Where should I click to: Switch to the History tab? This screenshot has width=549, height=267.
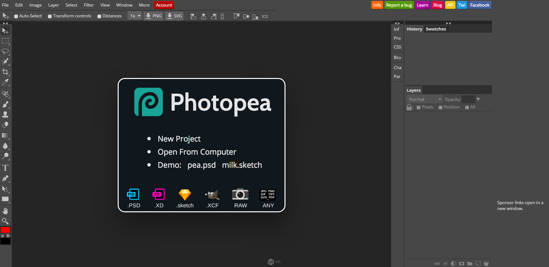[414, 29]
